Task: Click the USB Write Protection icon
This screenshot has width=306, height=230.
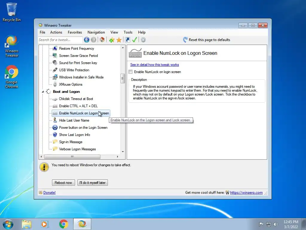Action: point(55,70)
